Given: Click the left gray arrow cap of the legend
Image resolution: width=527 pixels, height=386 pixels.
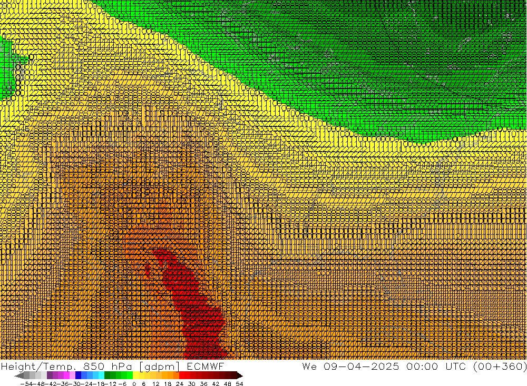Looking at the screenshot, I should (19, 375).
